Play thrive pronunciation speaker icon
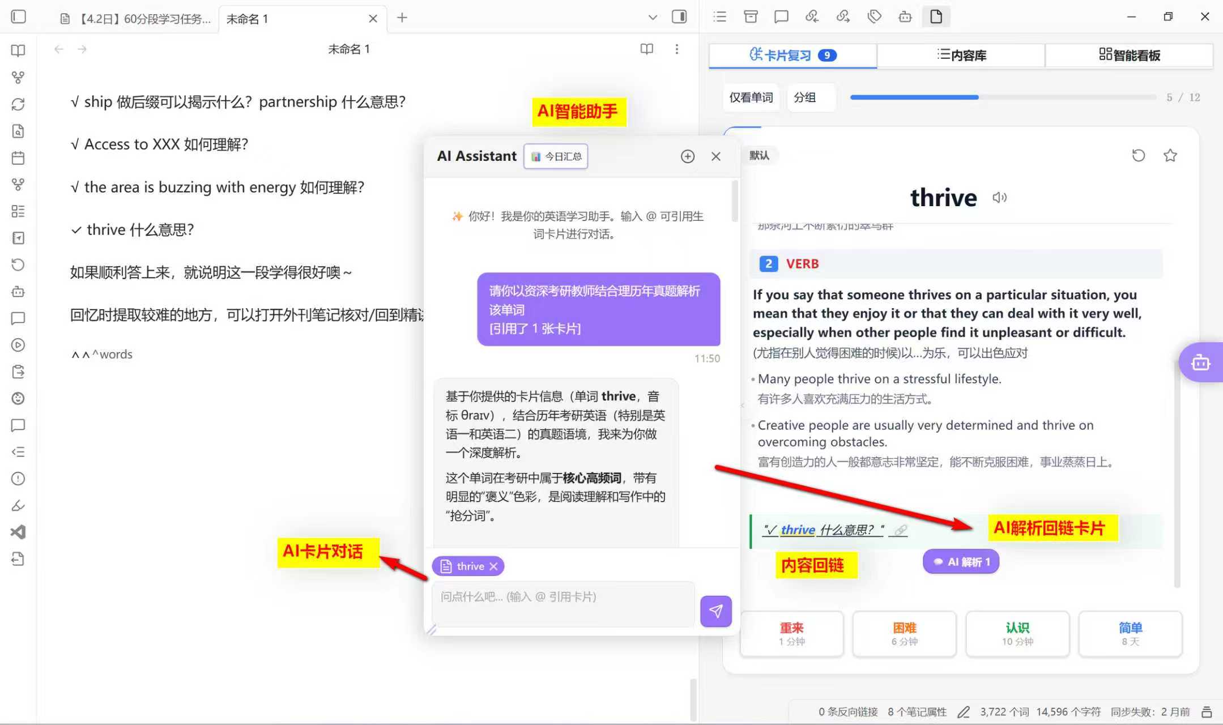Image resolution: width=1223 pixels, height=725 pixels. [x=999, y=198]
